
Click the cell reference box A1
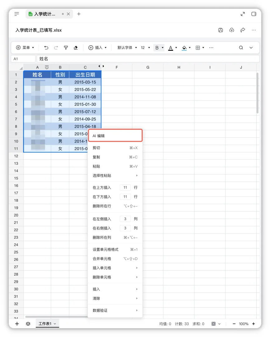(x=23, y=59)
